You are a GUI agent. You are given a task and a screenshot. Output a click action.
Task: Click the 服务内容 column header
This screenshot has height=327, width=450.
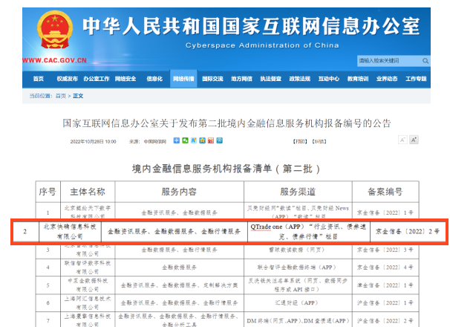pyautogui.click(x=179, y=192)
